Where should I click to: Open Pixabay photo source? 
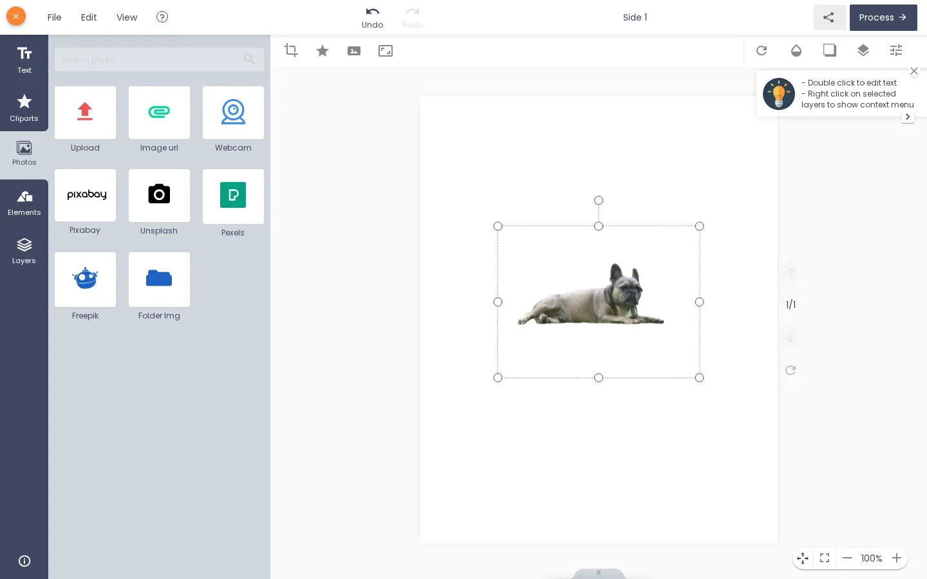[85, 195]
